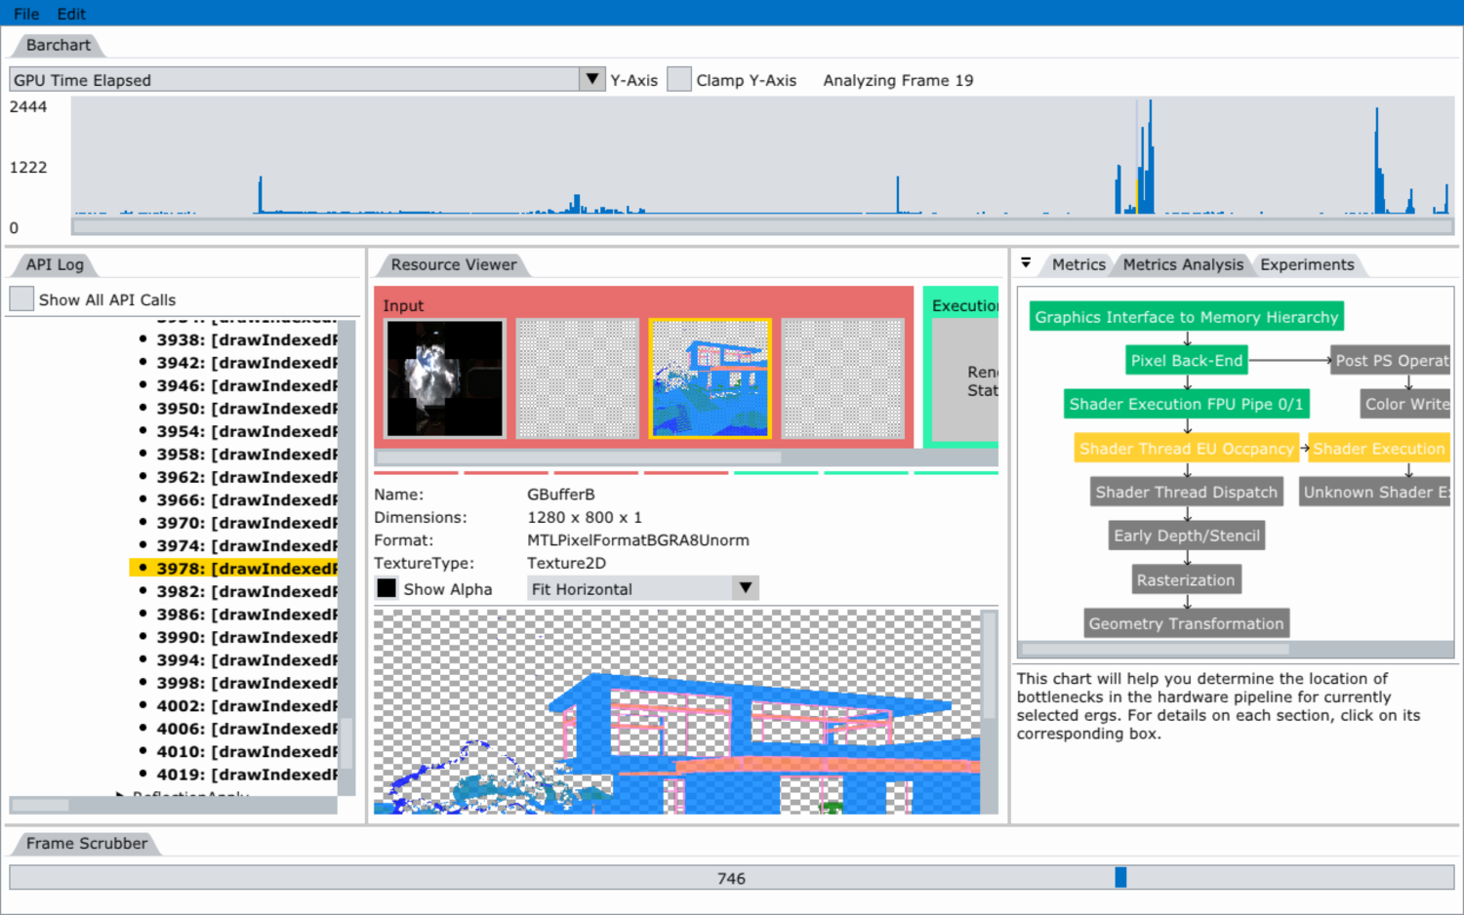Select the first dark input texture thumbnail
This screenshot has width=1464, height=915.
(x=445, y=378)
